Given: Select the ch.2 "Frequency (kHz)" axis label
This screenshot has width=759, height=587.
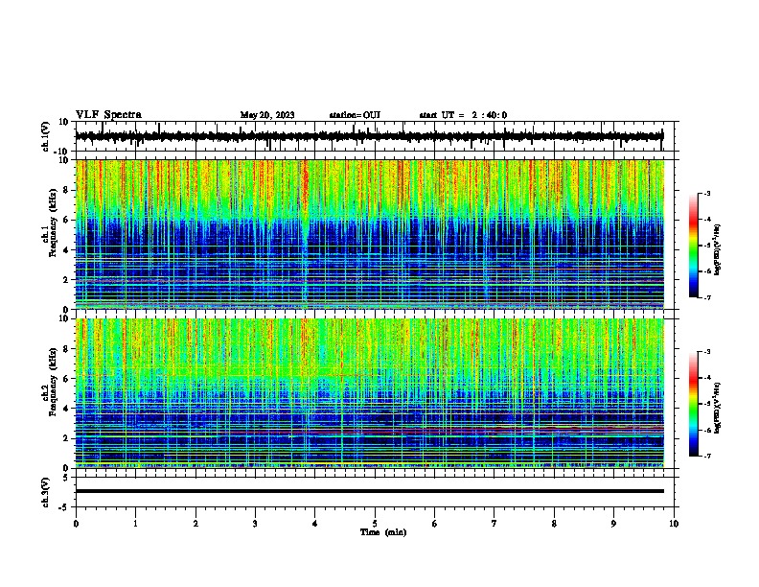Looking at the screenshot, I should click(x=53, y=382).
